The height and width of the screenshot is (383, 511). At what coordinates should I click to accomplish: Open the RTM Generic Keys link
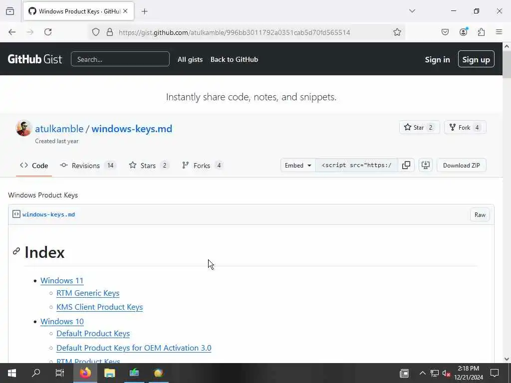click(x=88, y=293)
